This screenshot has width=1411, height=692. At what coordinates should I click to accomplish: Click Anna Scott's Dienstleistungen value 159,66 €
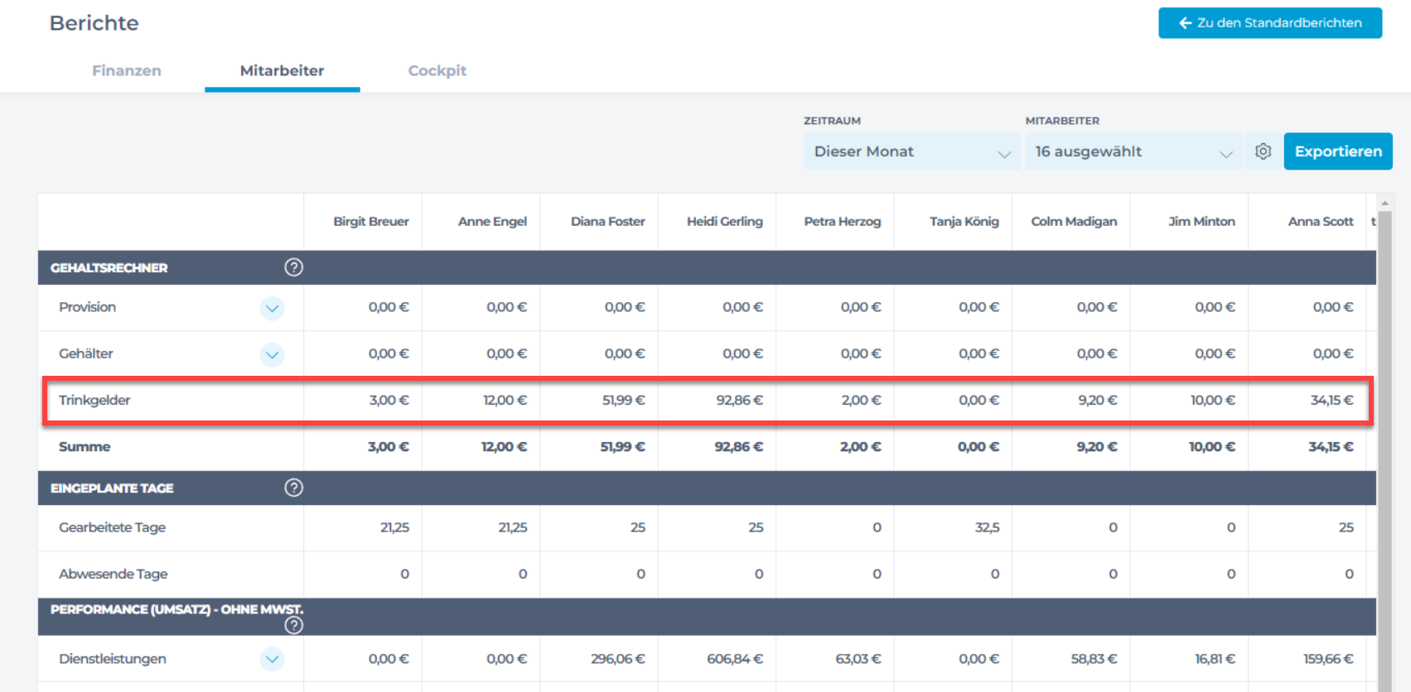click(1328, 659)
